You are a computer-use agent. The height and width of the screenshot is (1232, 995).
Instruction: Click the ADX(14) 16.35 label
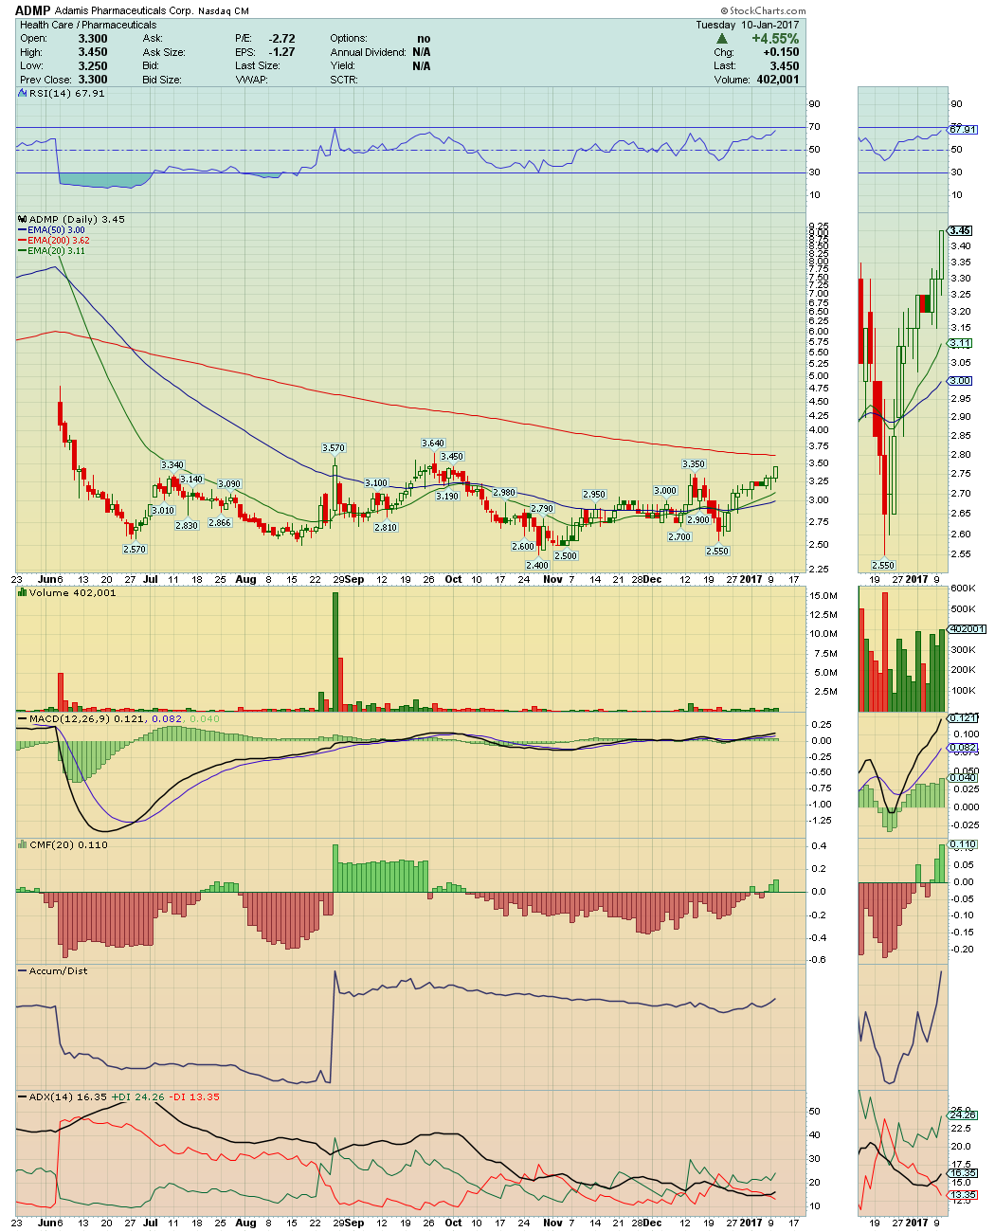pyautogui.click(x=67, y=1096)
